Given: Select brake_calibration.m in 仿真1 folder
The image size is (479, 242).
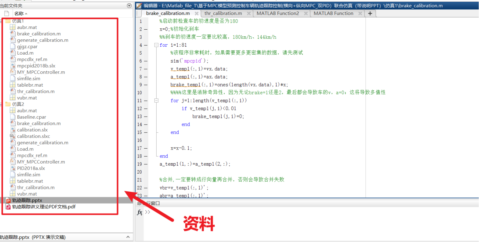Looking at the screenshot, I should [x=39, y=34].
